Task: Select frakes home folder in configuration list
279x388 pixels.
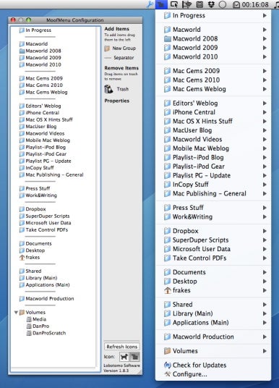Action: [x=30, y=258]
